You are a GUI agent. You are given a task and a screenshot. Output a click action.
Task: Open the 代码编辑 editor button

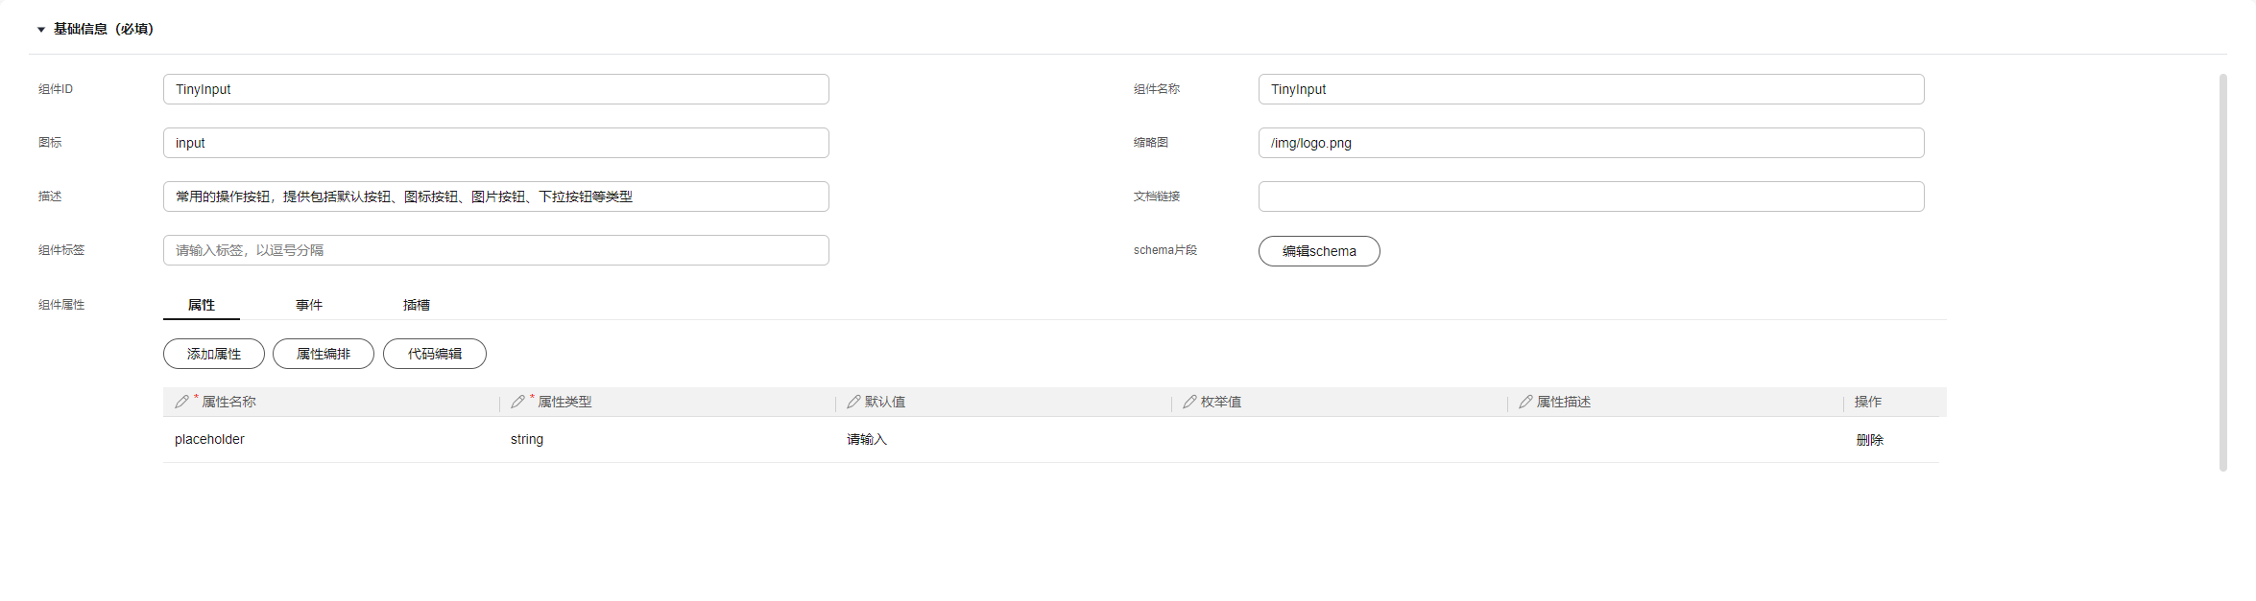coord(435,354)
